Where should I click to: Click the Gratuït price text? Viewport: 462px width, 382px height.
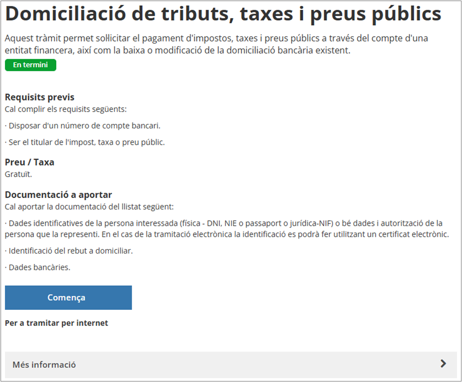tap(19, 174)
